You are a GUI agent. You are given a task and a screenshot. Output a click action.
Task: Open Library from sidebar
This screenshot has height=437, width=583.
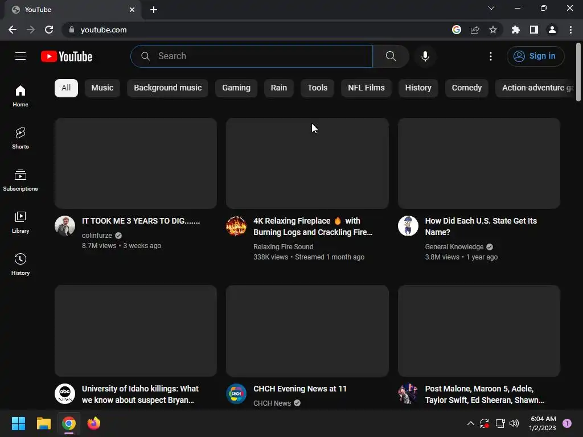coord(20,222)
